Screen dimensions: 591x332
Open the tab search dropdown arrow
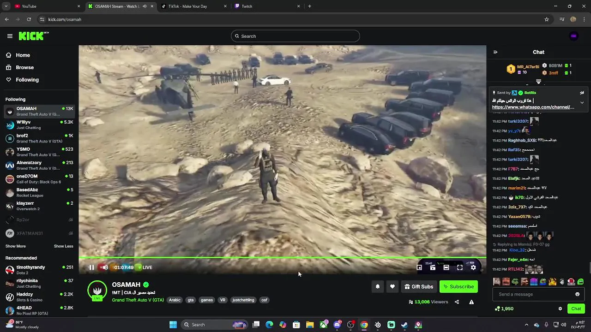point(6,6)
